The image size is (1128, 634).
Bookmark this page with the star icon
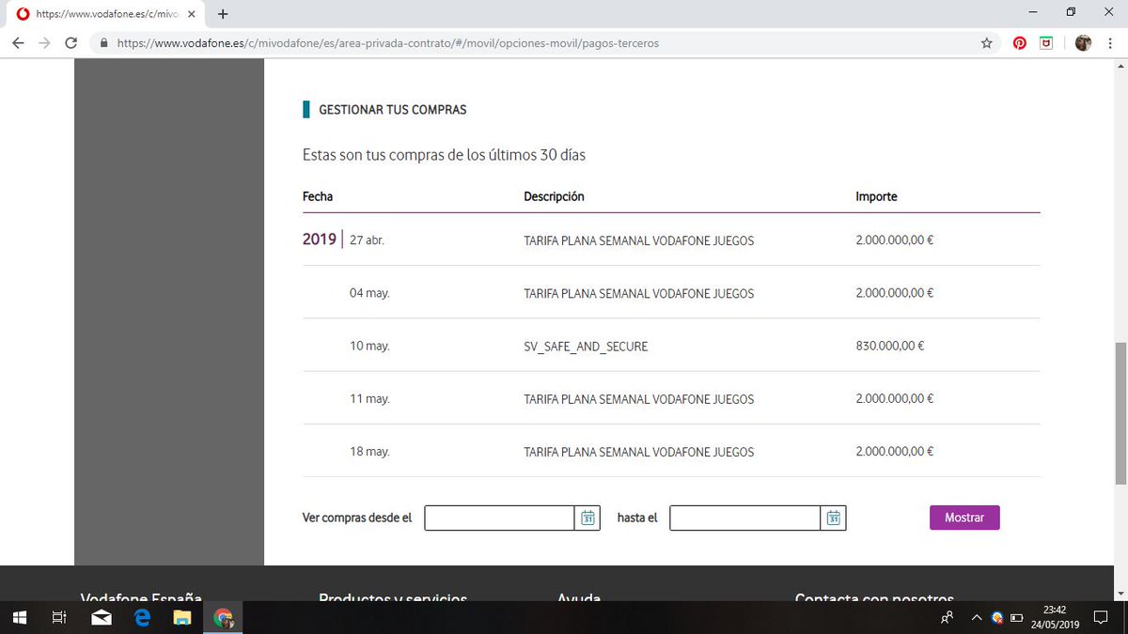coord(986,43)
